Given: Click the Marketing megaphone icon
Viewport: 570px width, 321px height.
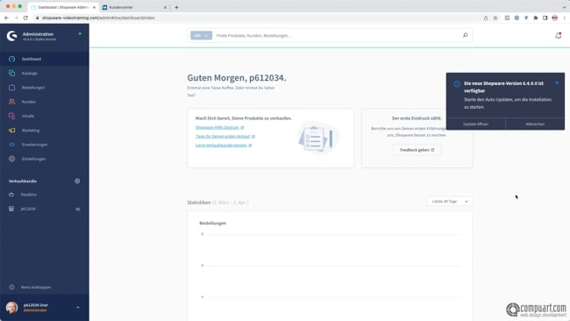Looking at the screenshot, I should tap(12, 130).
